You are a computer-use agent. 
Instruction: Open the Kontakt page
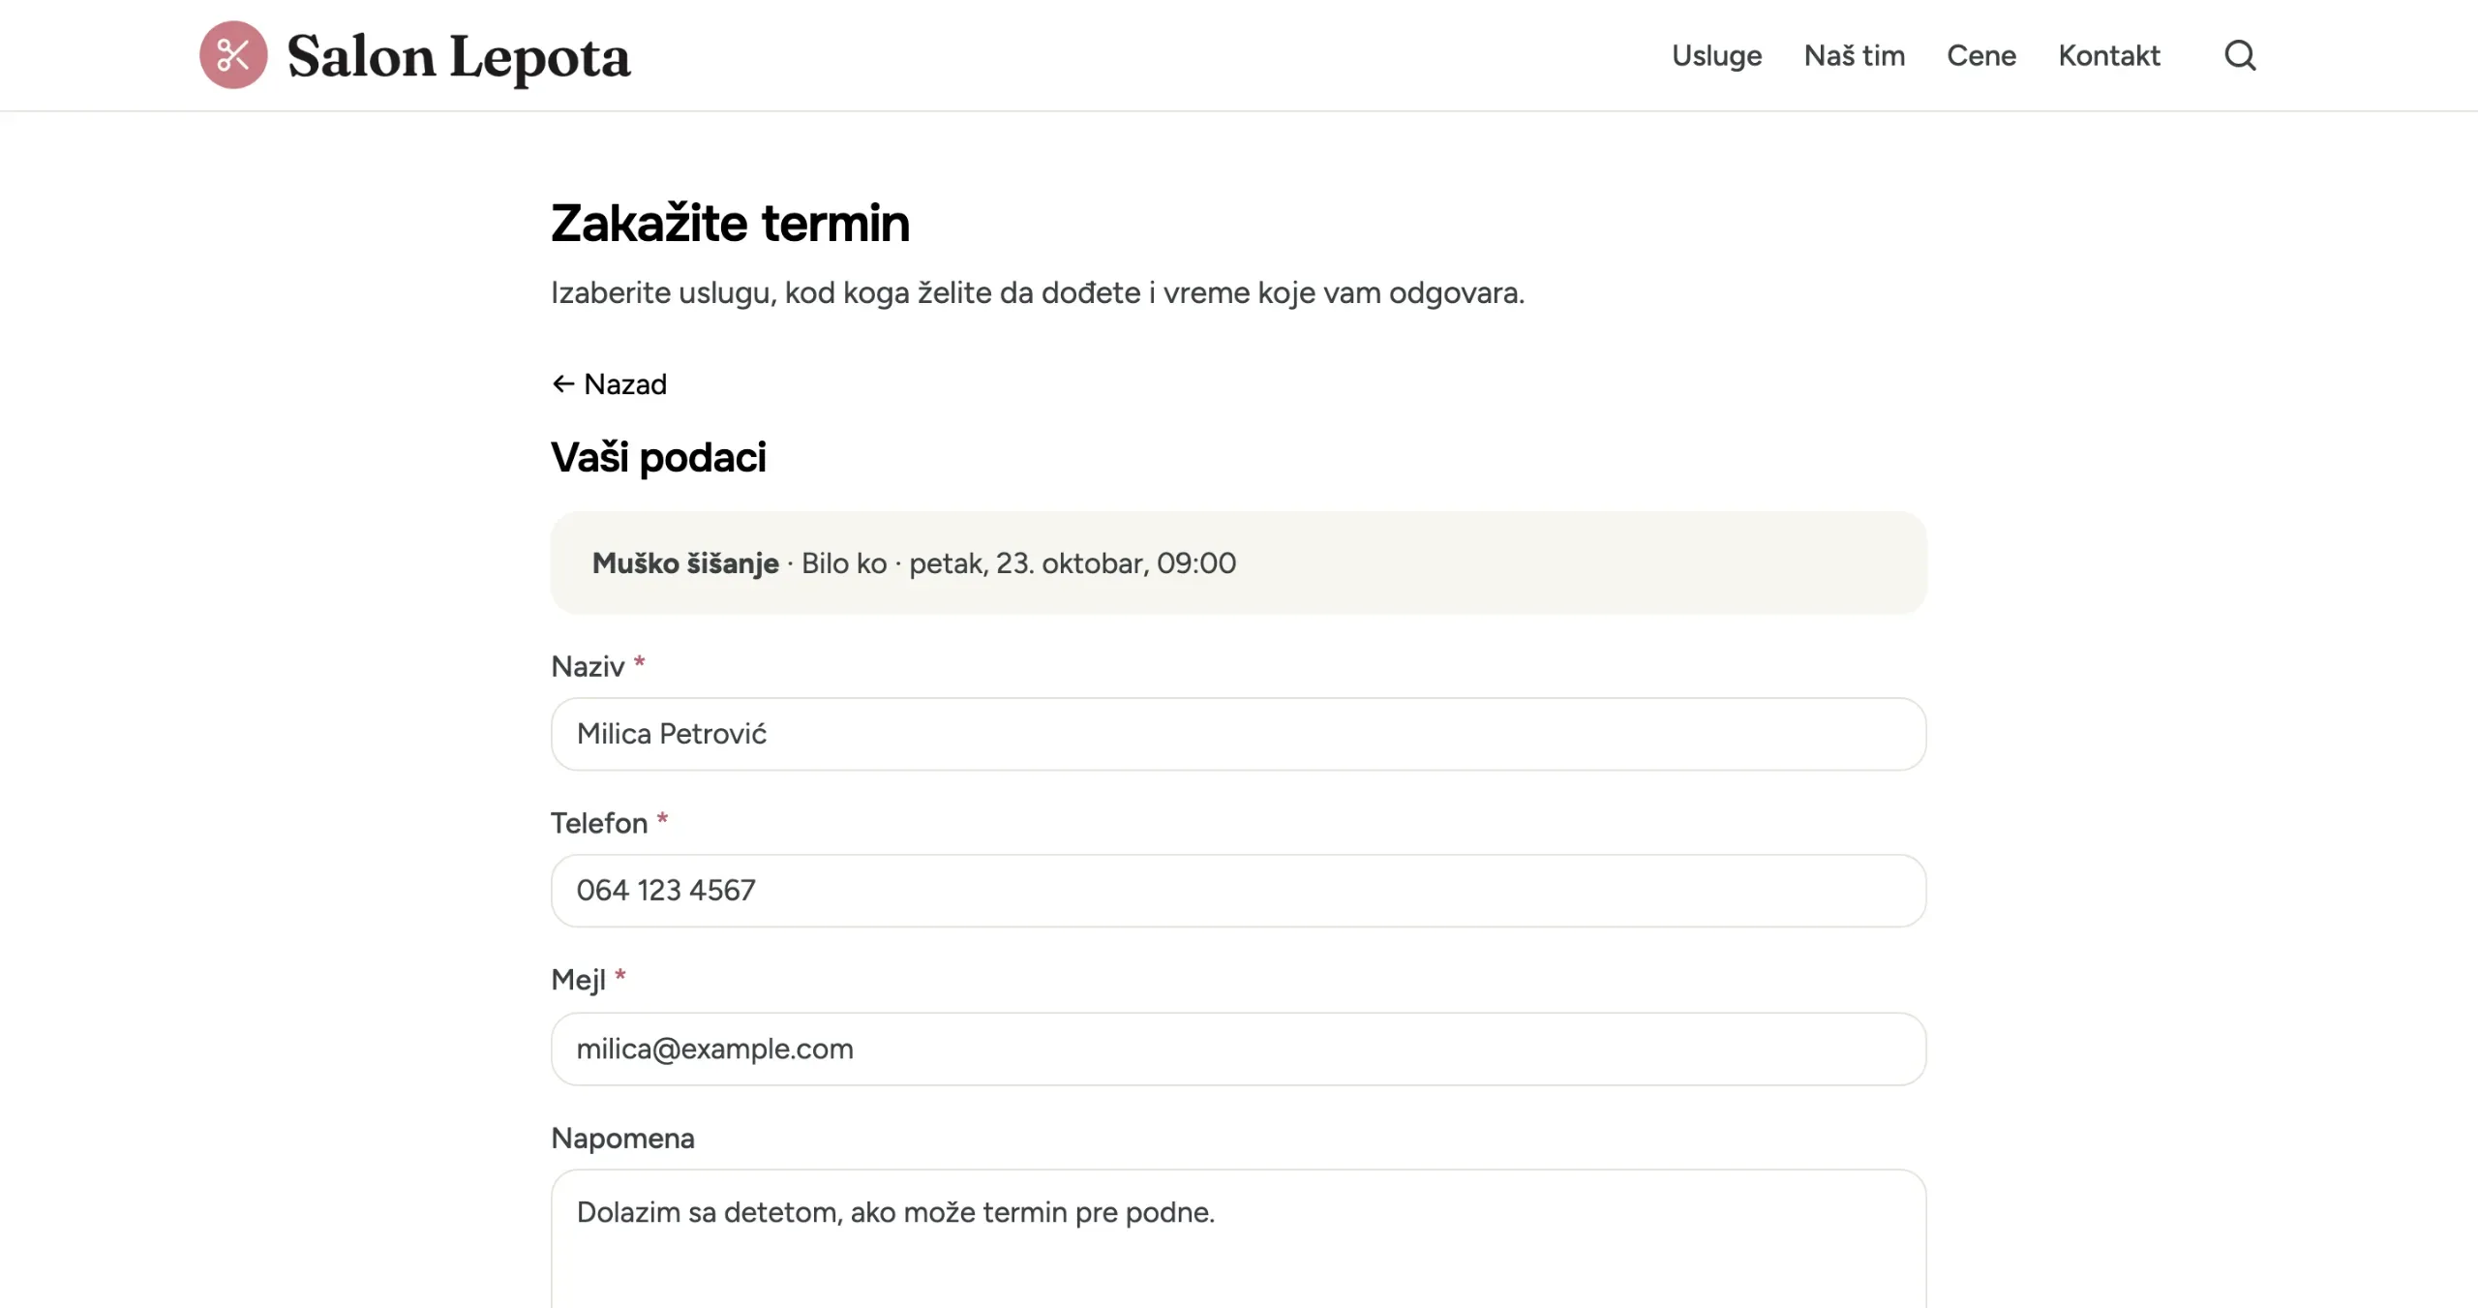coord(2108,55)
